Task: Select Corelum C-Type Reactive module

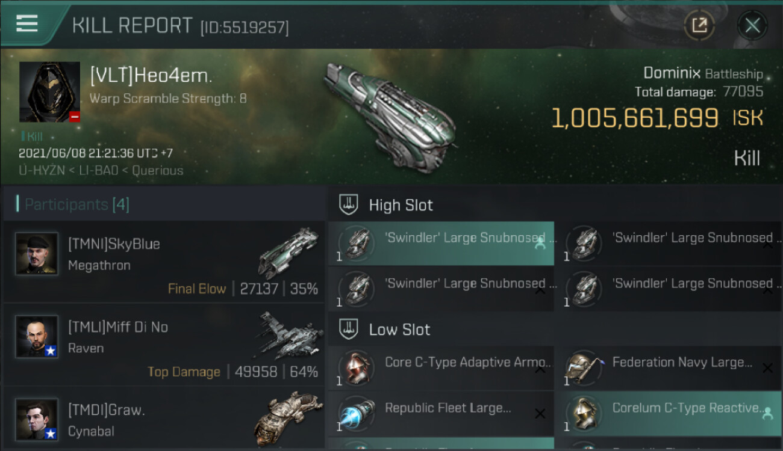Action: click(669, 414)
